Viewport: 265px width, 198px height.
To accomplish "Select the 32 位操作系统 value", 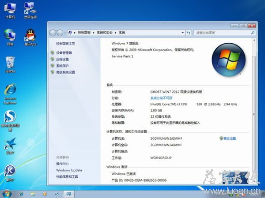I will tap(160, 117).
